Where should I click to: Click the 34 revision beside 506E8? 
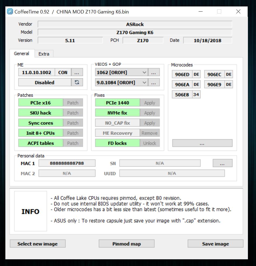pyautogui.click(x=196, y=95)
